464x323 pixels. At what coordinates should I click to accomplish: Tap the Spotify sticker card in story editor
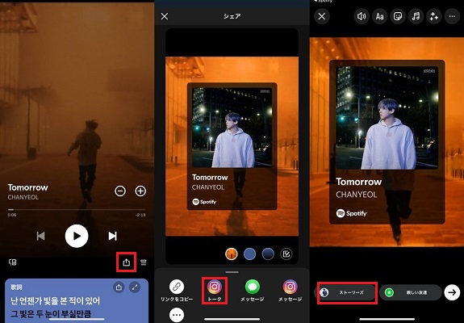pos(387,142)
